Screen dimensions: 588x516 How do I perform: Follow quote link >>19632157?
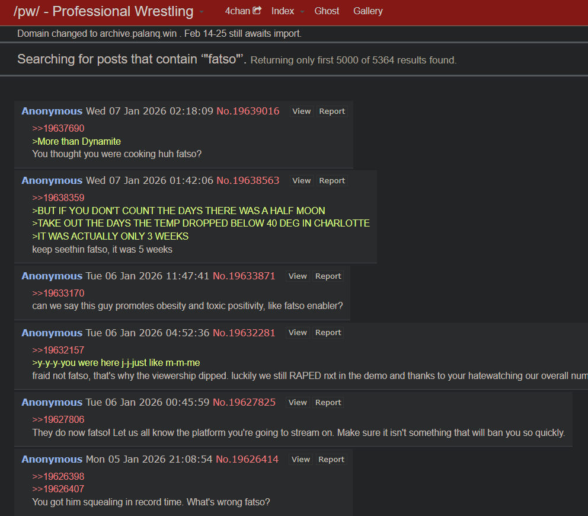coord(58,350)
